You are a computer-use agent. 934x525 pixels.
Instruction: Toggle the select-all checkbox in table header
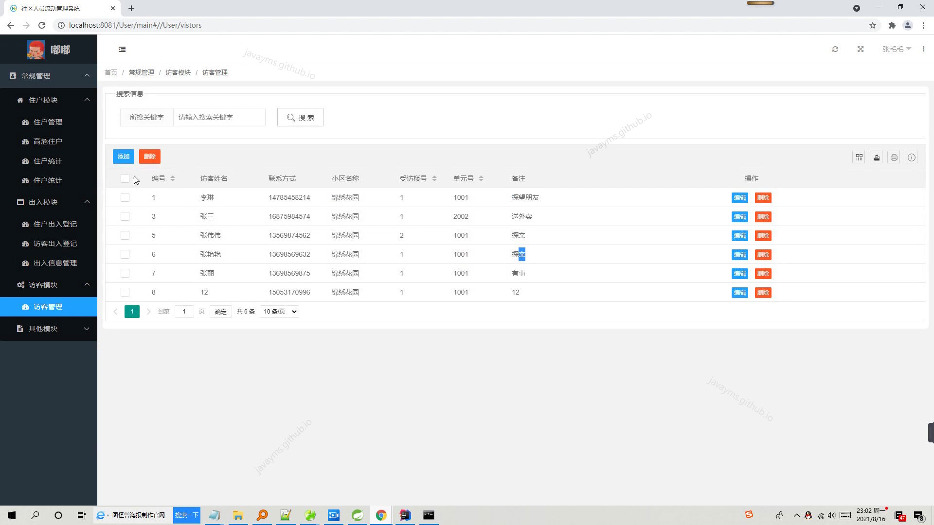pos(125,178)
